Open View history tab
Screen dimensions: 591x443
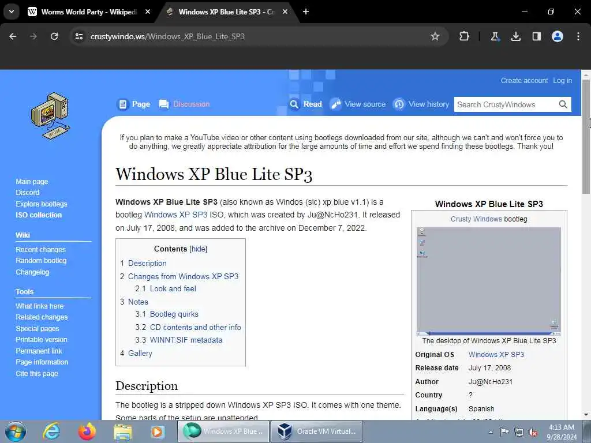tap(421, 104)
